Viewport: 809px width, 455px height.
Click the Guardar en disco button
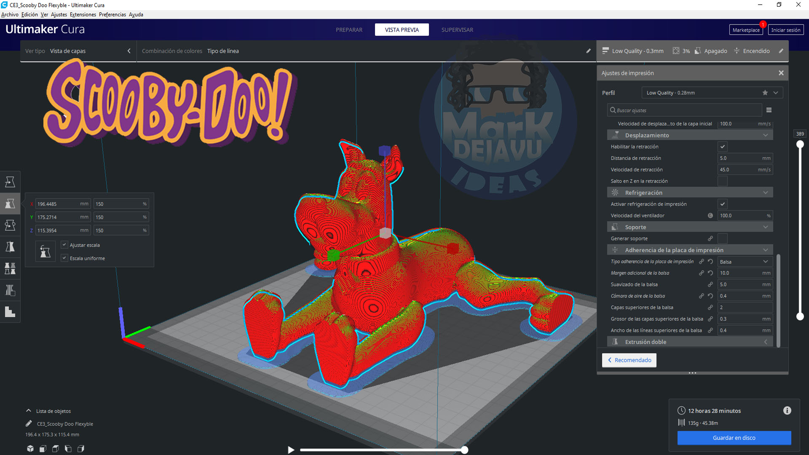click(734, 438)
